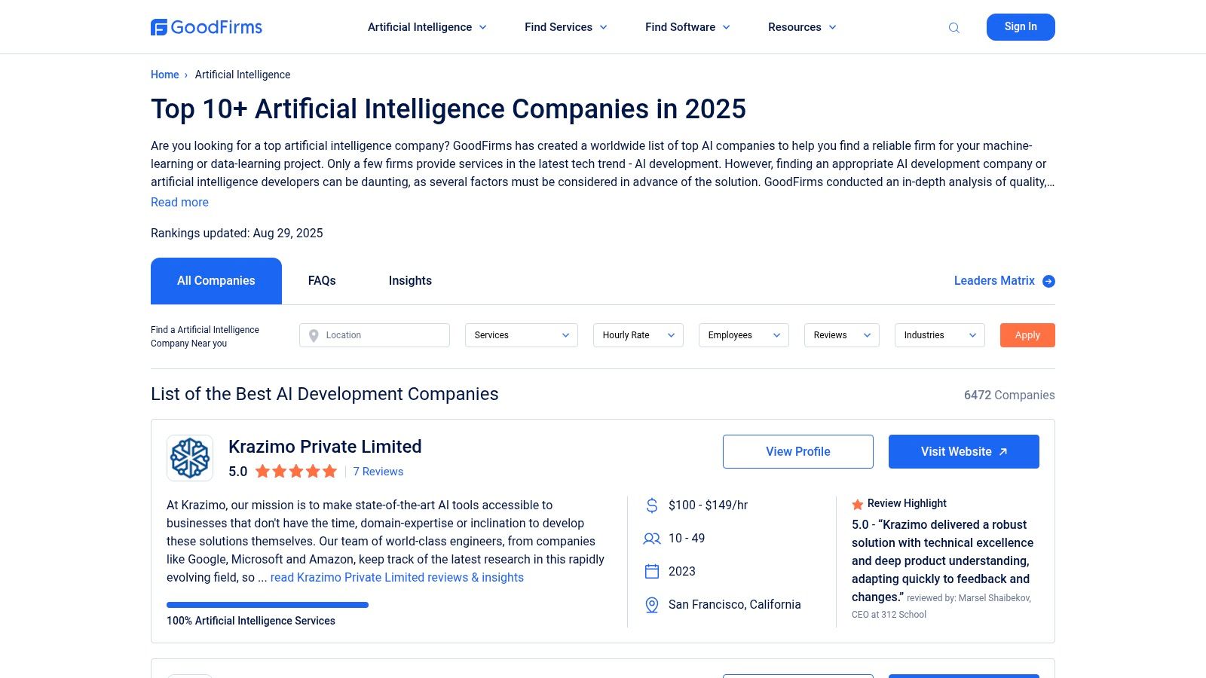1206x678 pixels.
Task: Expand the Artificial Intelligence nav menu
Action: (x=427, y=27)
